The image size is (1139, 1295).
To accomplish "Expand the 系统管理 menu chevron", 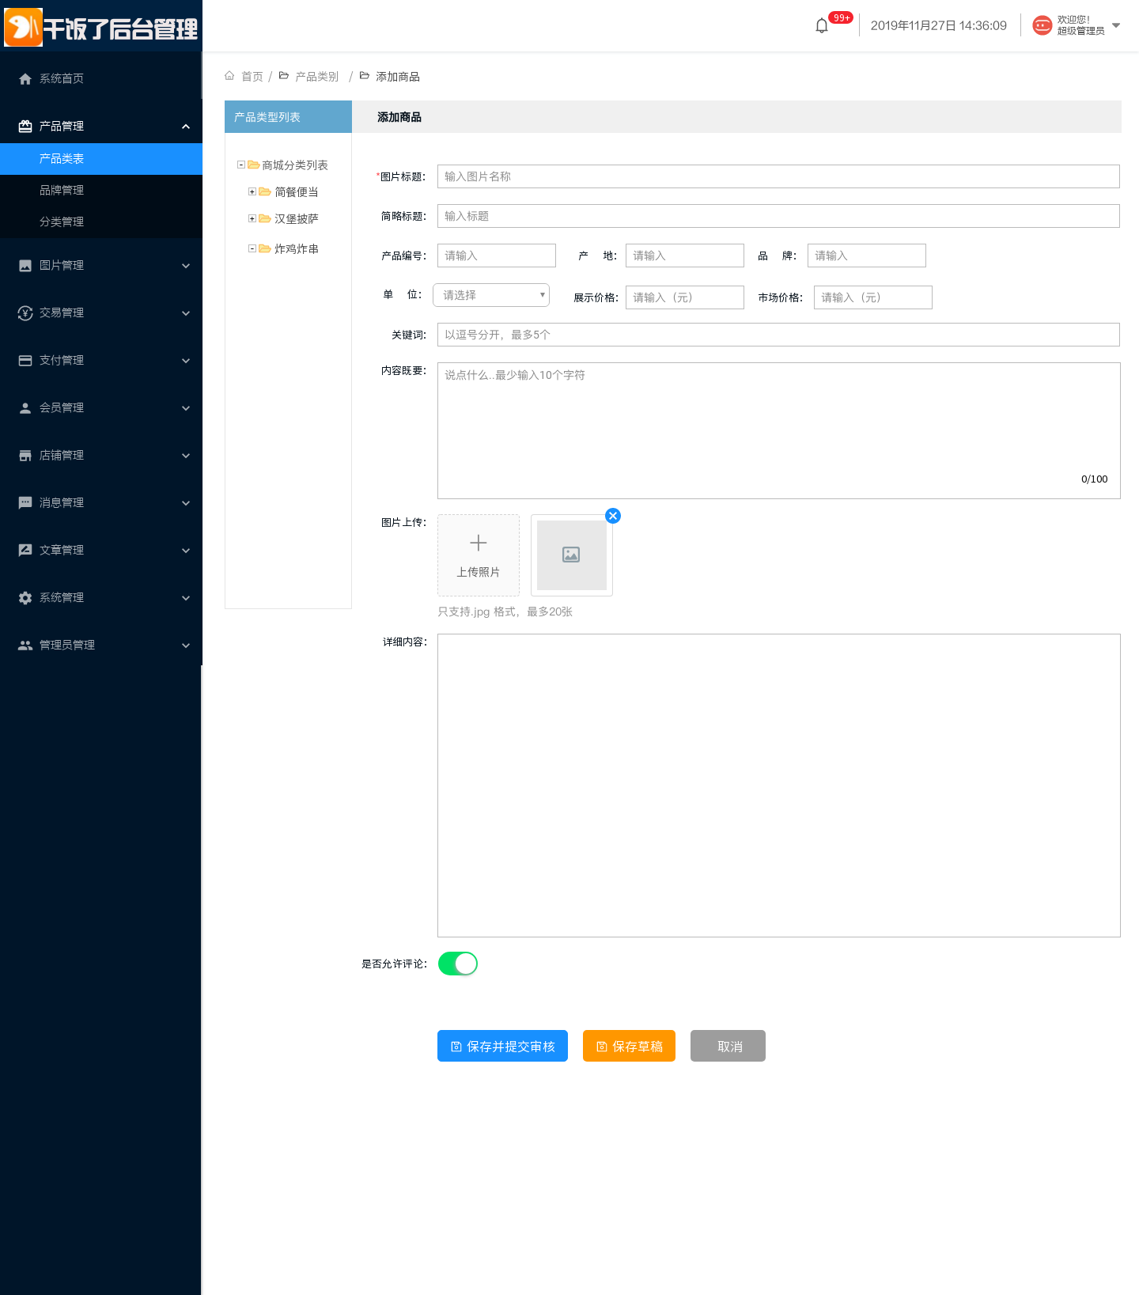I will click(186, 598).
